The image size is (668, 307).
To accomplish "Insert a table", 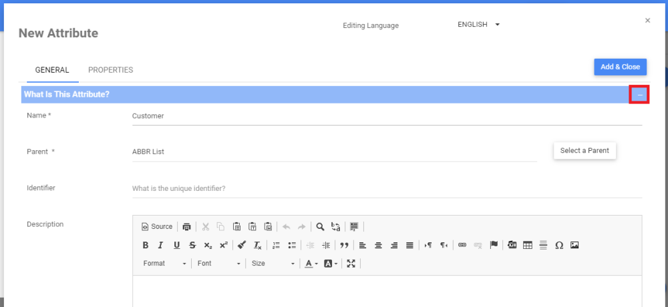I will [x=528, y=245].
